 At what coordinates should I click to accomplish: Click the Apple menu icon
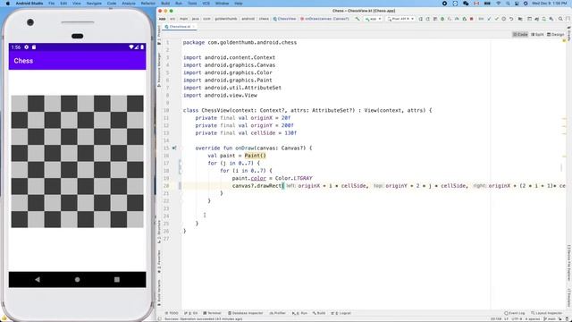(8, 4)
